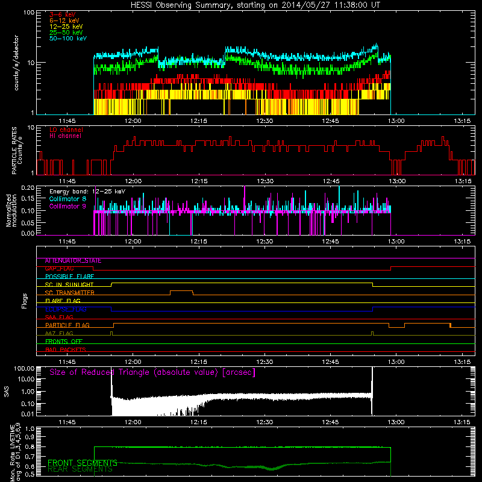Click the green 25-50 keV legend entry

[66, 33]
